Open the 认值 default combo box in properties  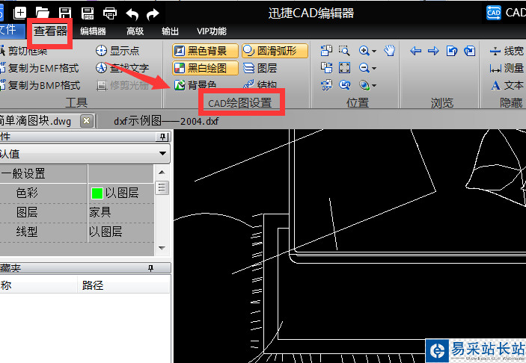coord(85,154)
